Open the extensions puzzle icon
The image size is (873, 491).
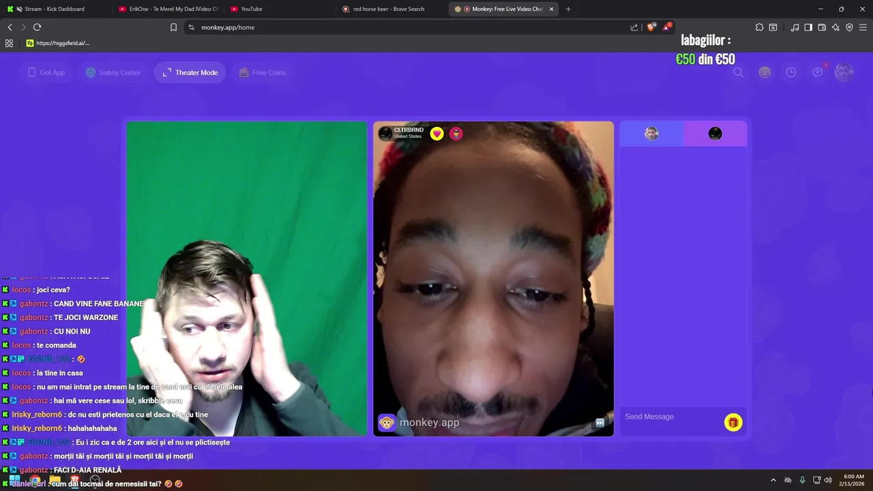[759, 27]
